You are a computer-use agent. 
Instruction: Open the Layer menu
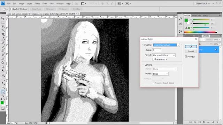tap(29, 3)
